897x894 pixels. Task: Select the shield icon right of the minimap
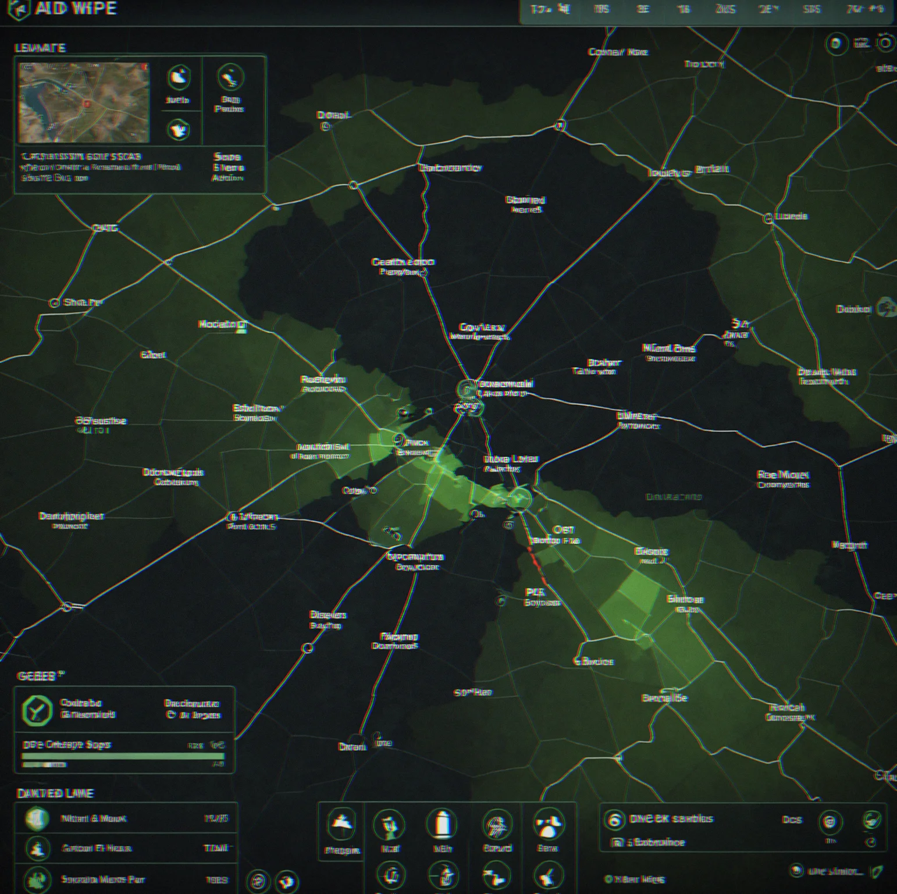tap(179, 77)
